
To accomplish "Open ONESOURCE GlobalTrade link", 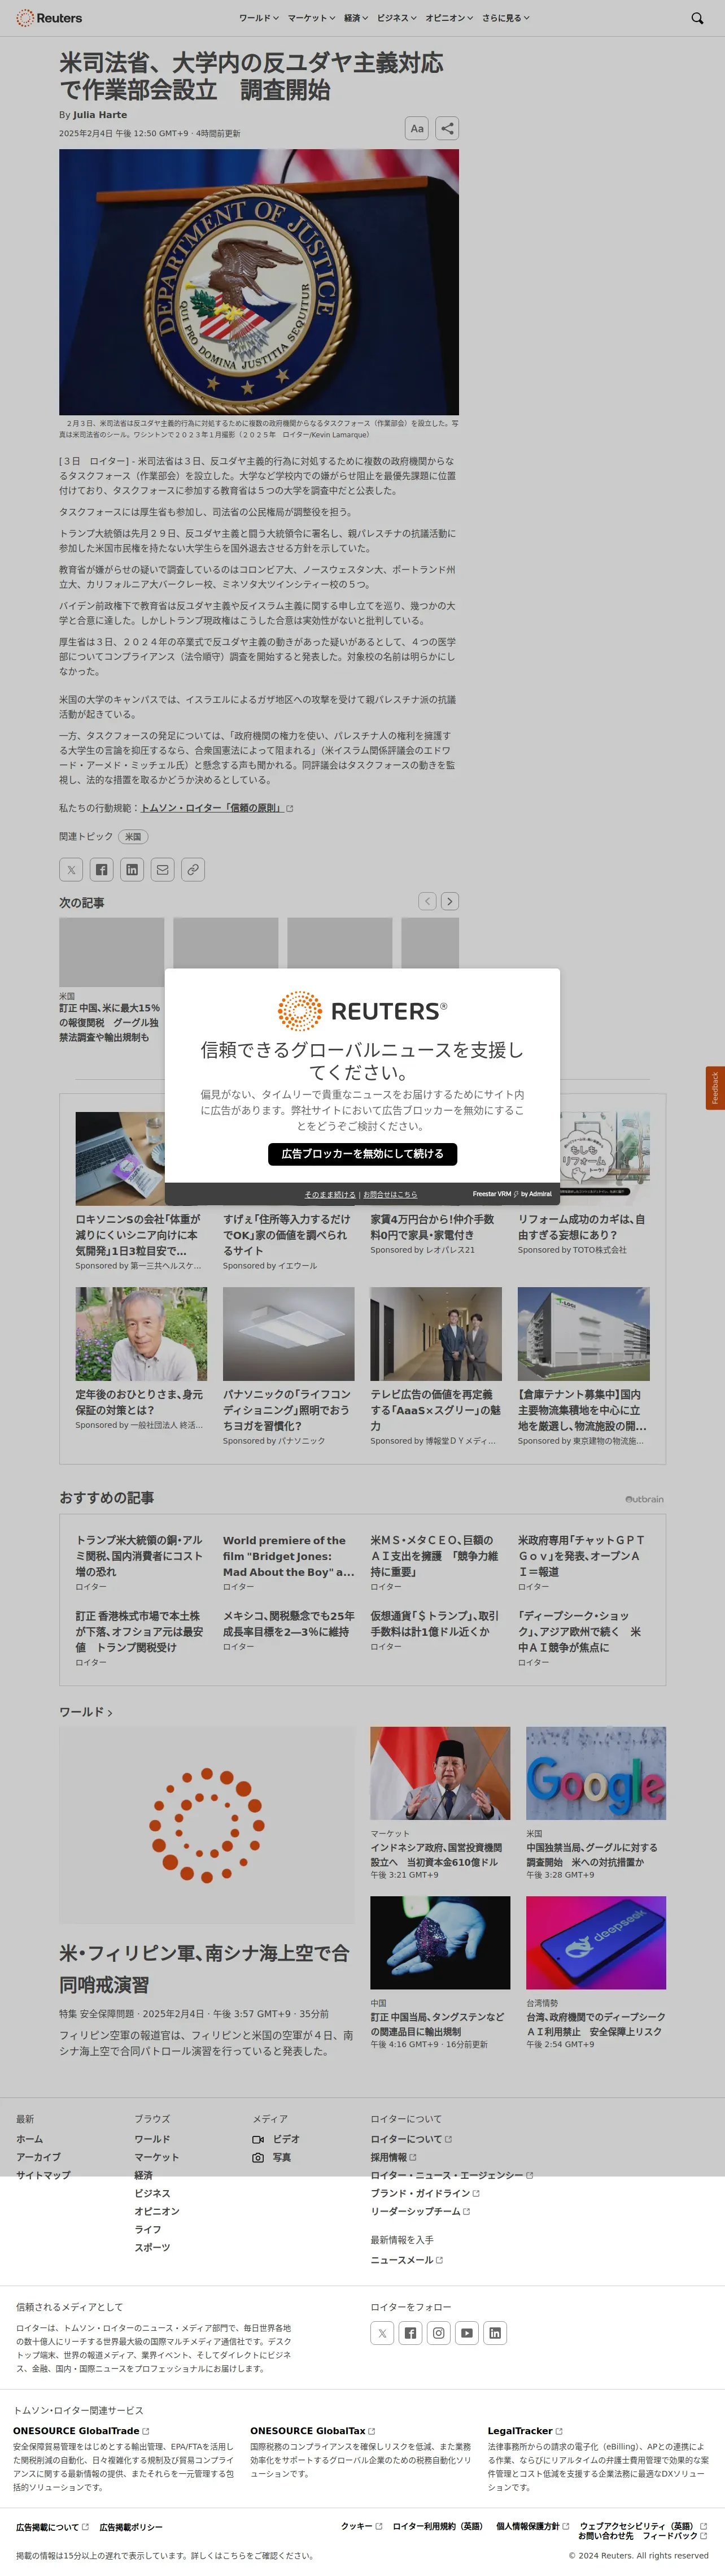I will point(81,2431).
